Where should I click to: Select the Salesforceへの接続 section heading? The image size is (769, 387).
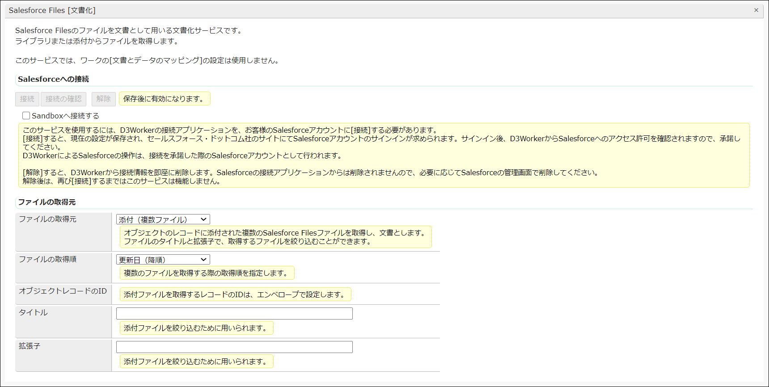point(53,79)
